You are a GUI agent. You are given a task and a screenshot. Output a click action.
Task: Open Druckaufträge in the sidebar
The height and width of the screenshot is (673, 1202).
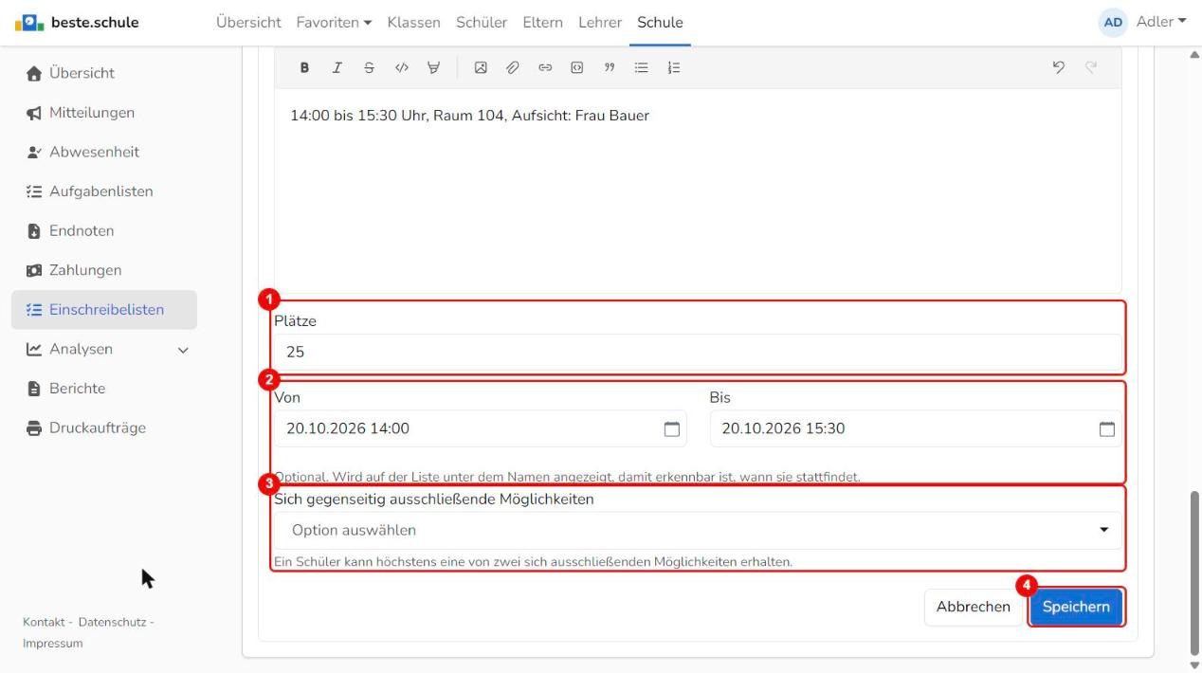tap(104, 427)
